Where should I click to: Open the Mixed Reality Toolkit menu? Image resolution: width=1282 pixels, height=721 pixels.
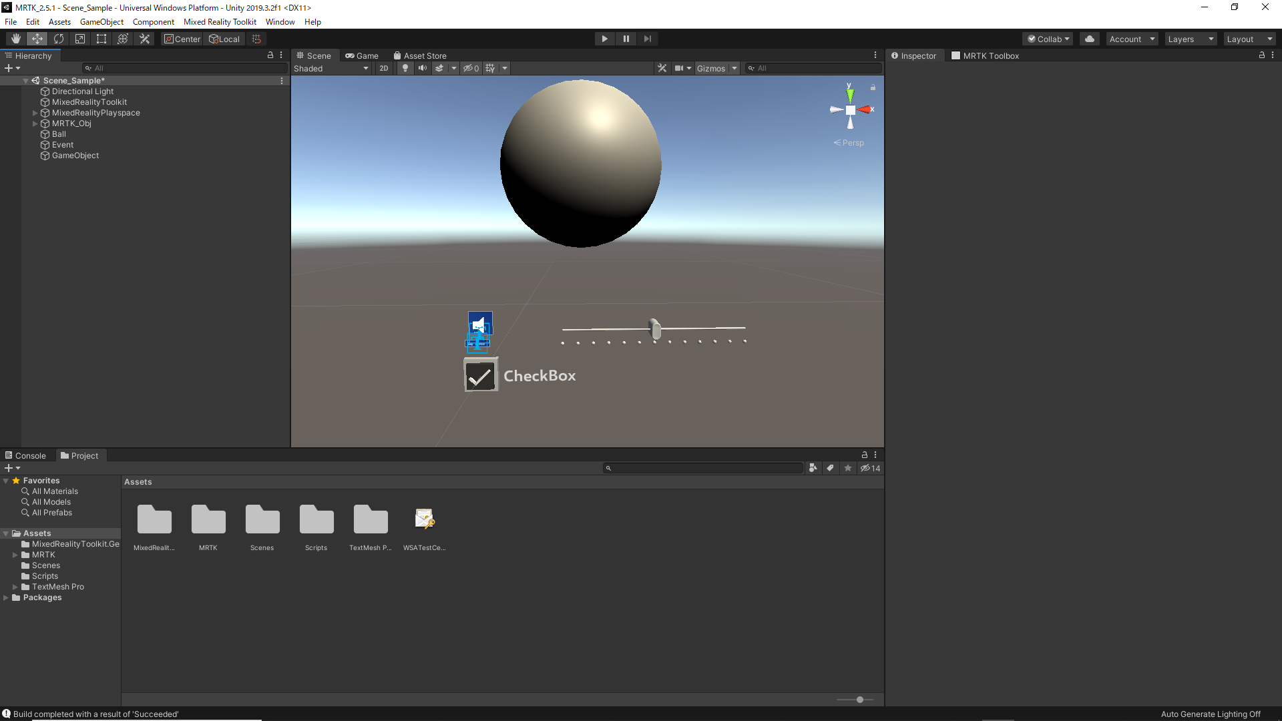(x=220, y=21)
